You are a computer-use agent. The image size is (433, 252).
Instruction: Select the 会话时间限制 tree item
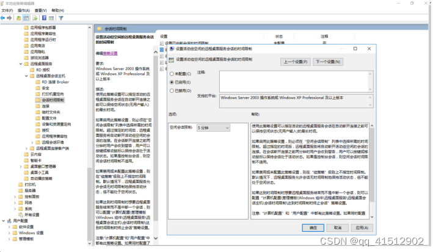[x=53, y=100]
